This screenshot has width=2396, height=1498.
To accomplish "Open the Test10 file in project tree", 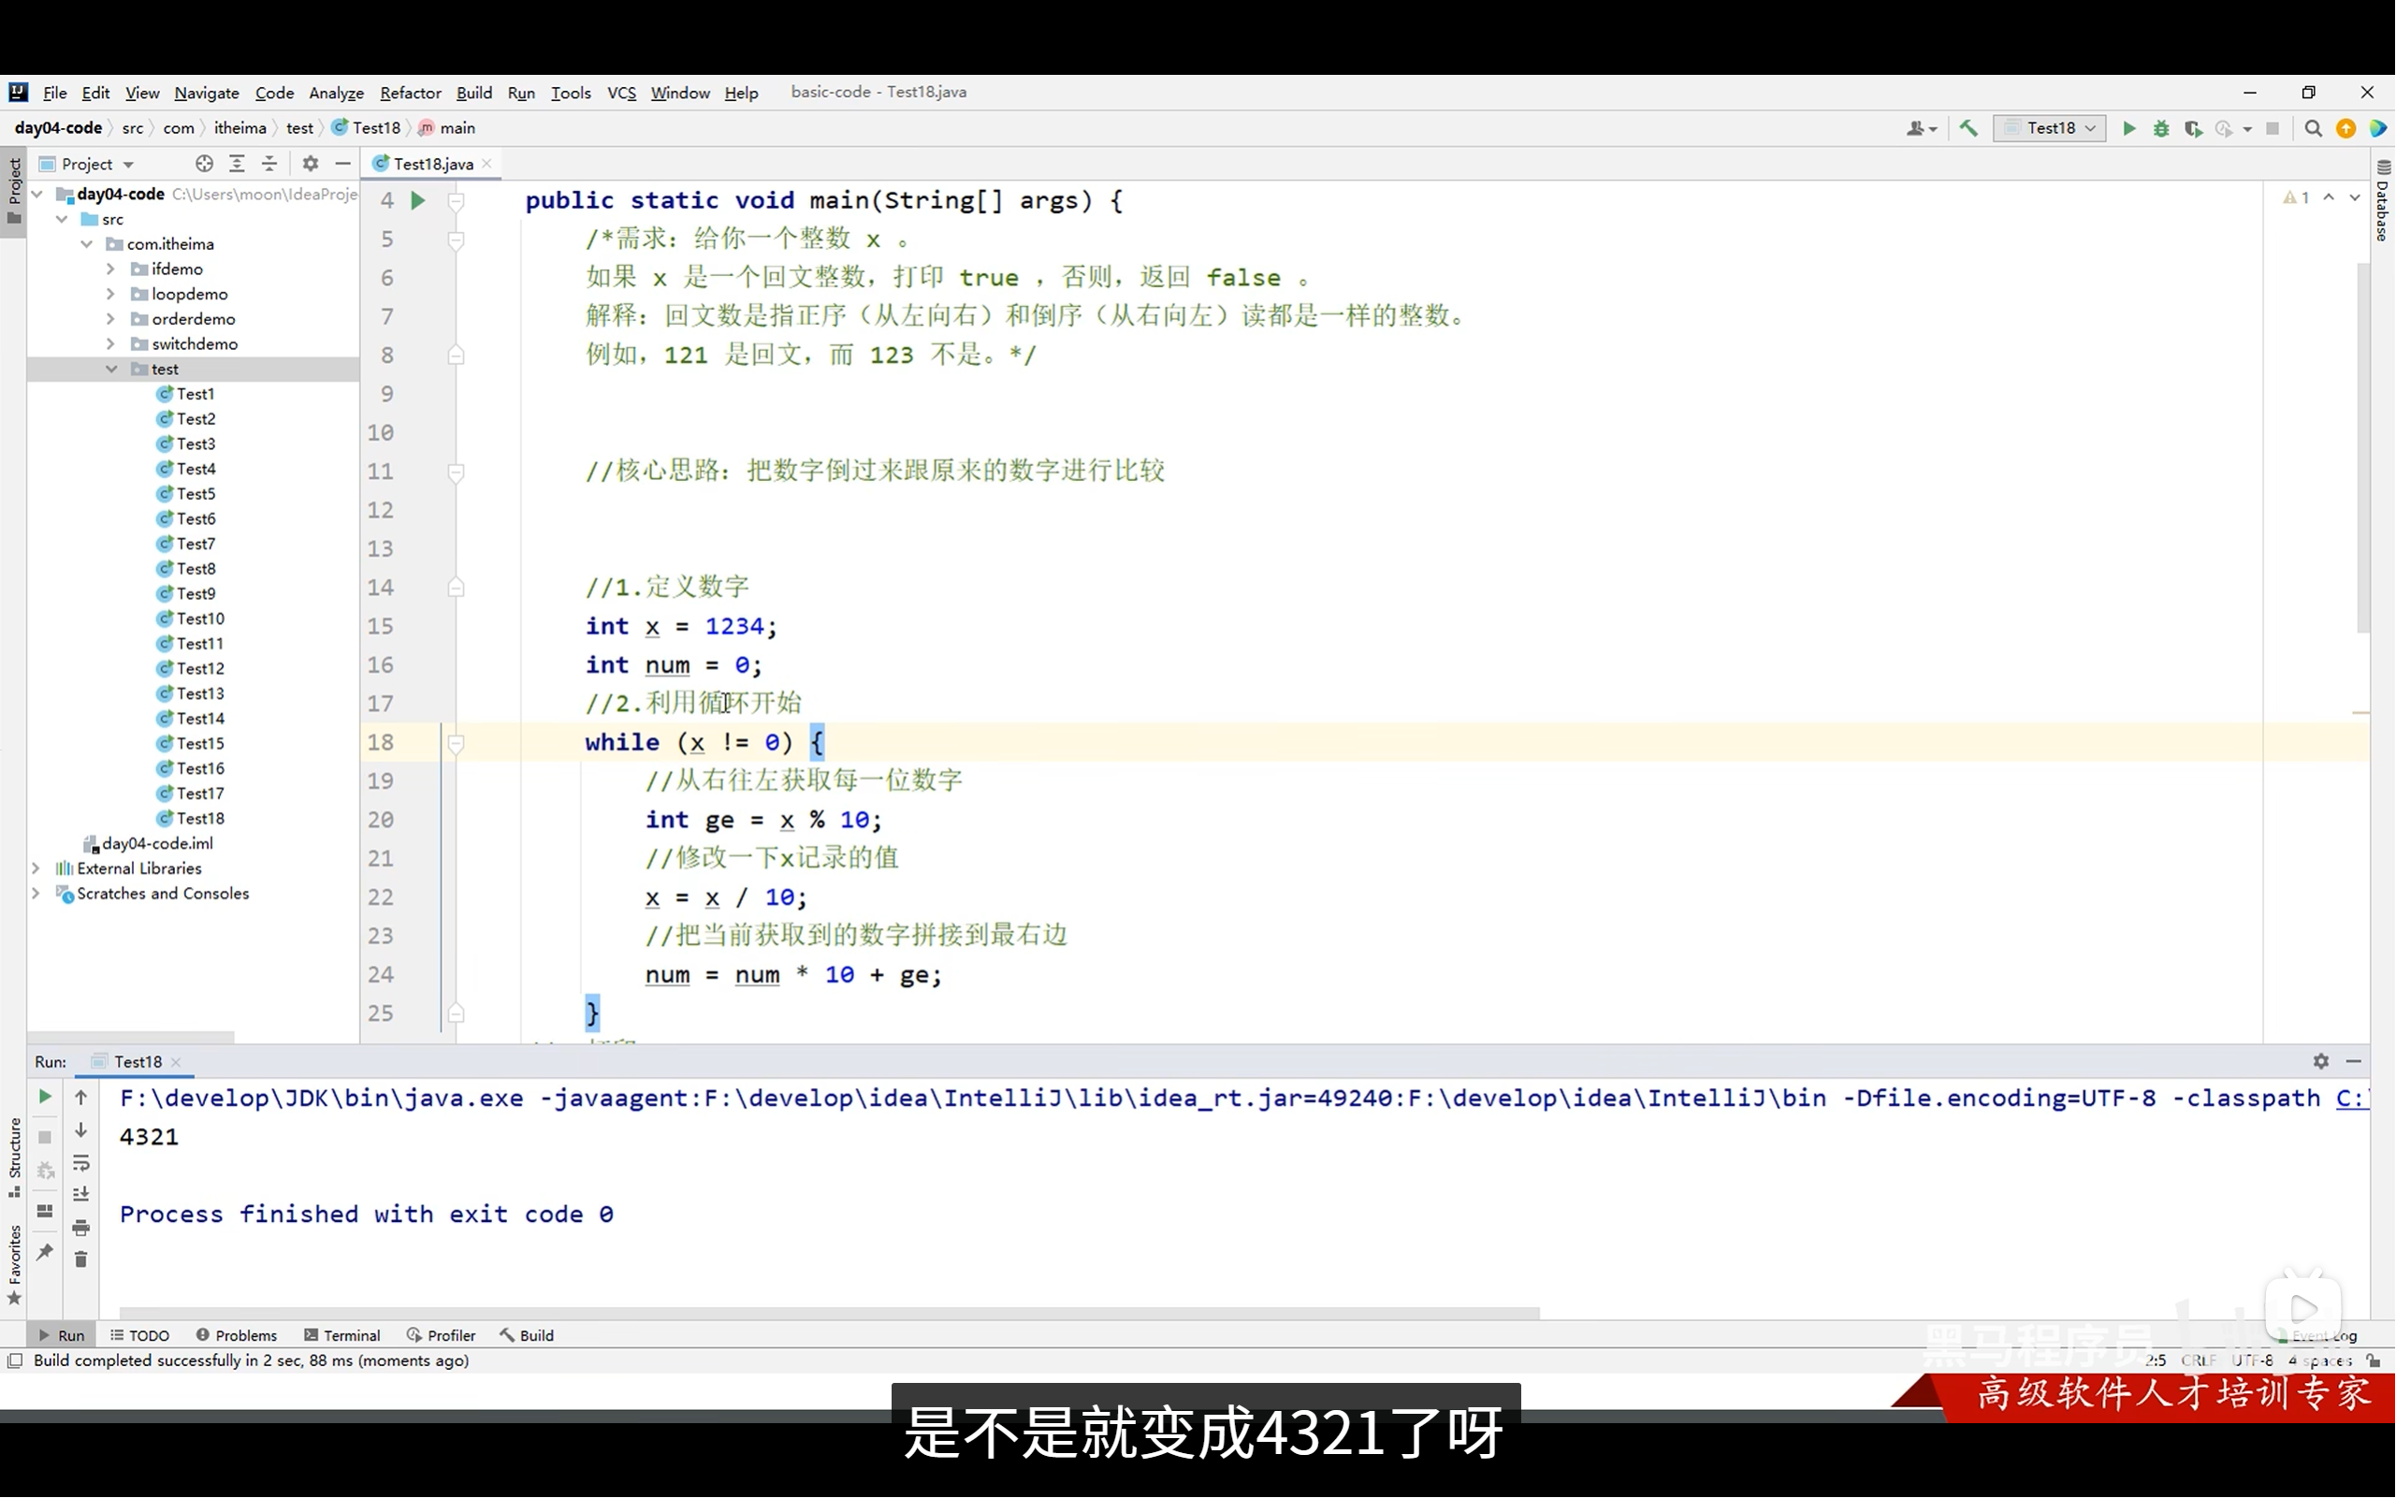I will point(200,618).
